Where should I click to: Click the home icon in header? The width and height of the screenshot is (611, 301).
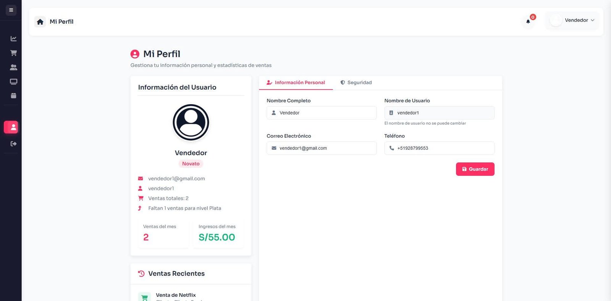[x=40, y=22]
